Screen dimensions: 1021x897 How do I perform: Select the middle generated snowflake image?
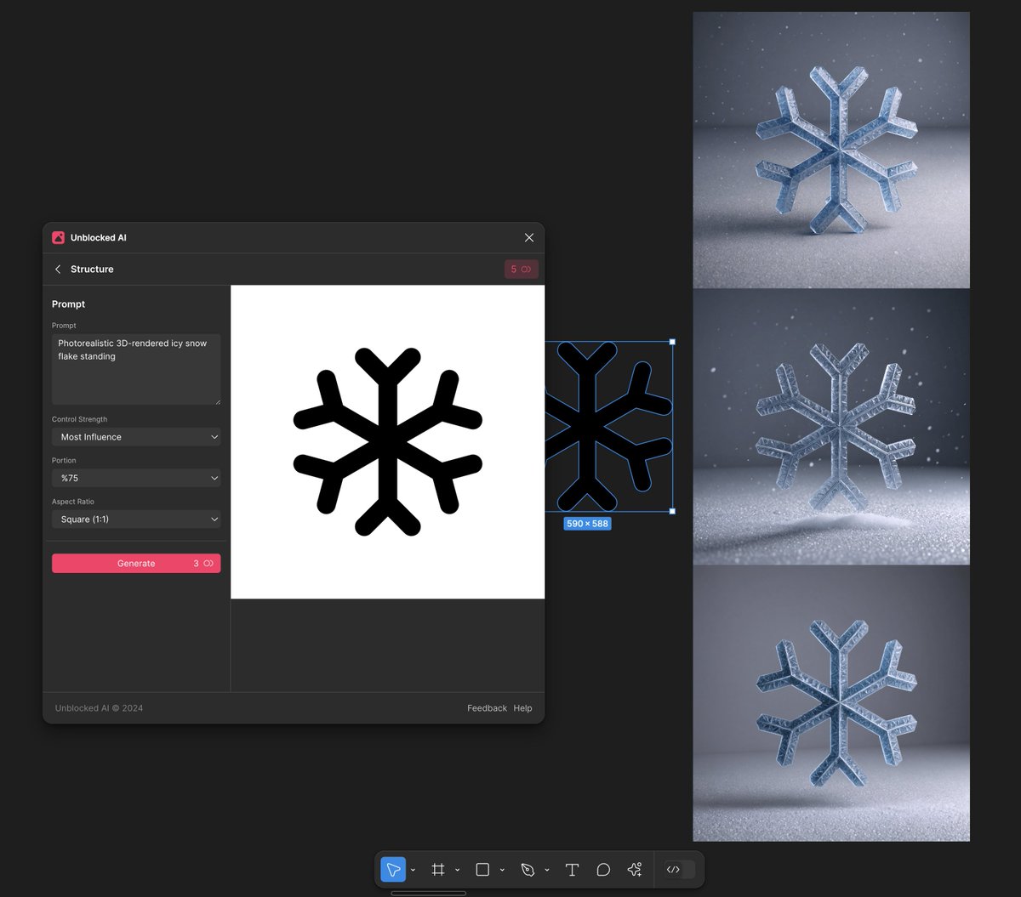tap(831, 427)
